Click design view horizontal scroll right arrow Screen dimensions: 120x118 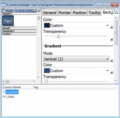pyautogui.click(x=34, y=81)
